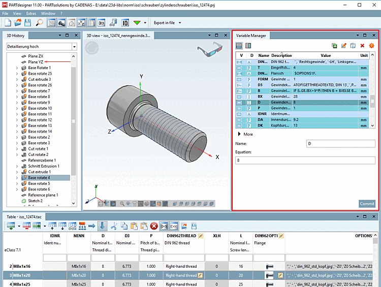The image size is (381, 287).
Task: Click the Commit button
Action: point(367,203)
